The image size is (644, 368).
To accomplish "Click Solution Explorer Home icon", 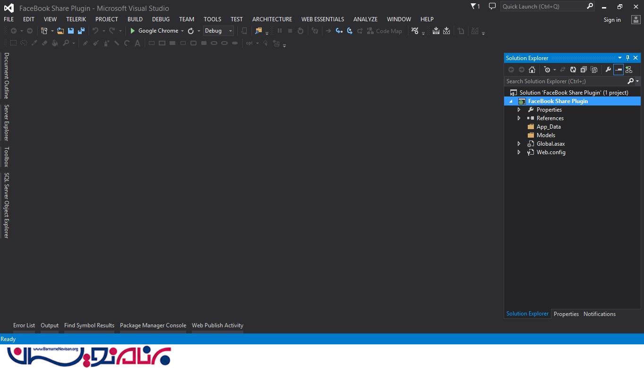I will 532,70.
